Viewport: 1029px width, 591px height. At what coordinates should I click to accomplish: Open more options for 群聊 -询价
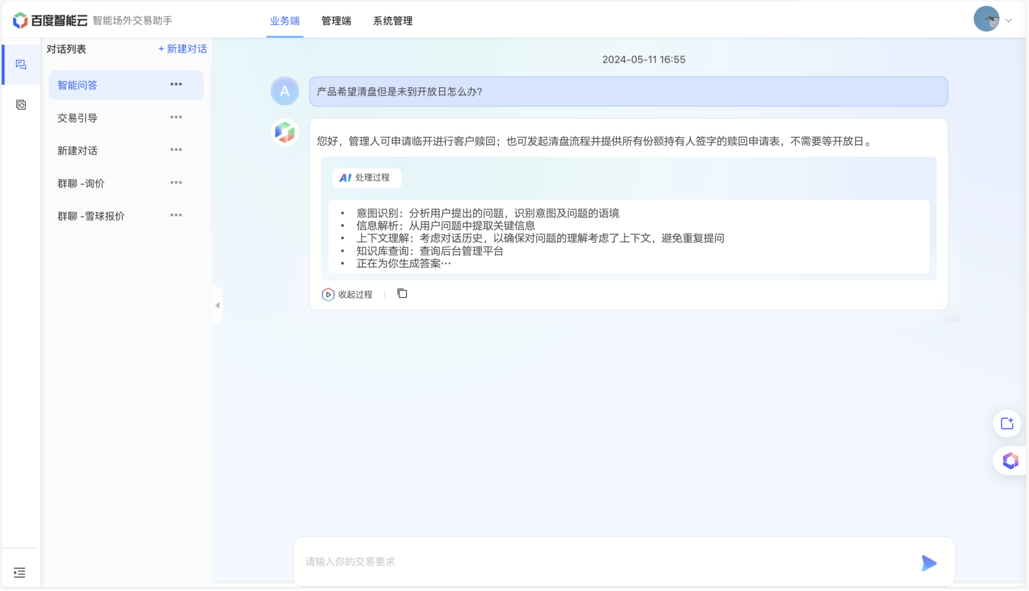(x=176, y=183)
